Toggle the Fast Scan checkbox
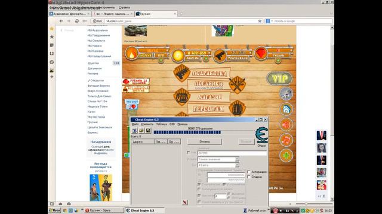This screenshot has height=214, width=382. tap(199, 196)
